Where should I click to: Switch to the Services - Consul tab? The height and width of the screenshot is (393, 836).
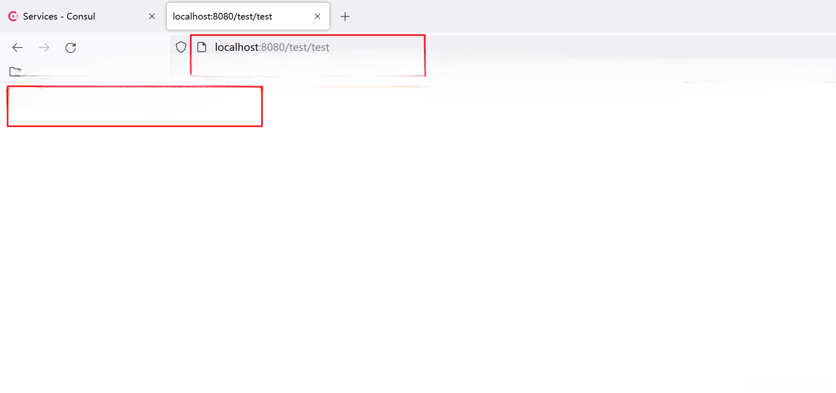(82, 16)
